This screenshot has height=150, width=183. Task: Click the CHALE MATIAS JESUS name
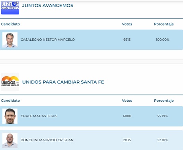point(39,116)
